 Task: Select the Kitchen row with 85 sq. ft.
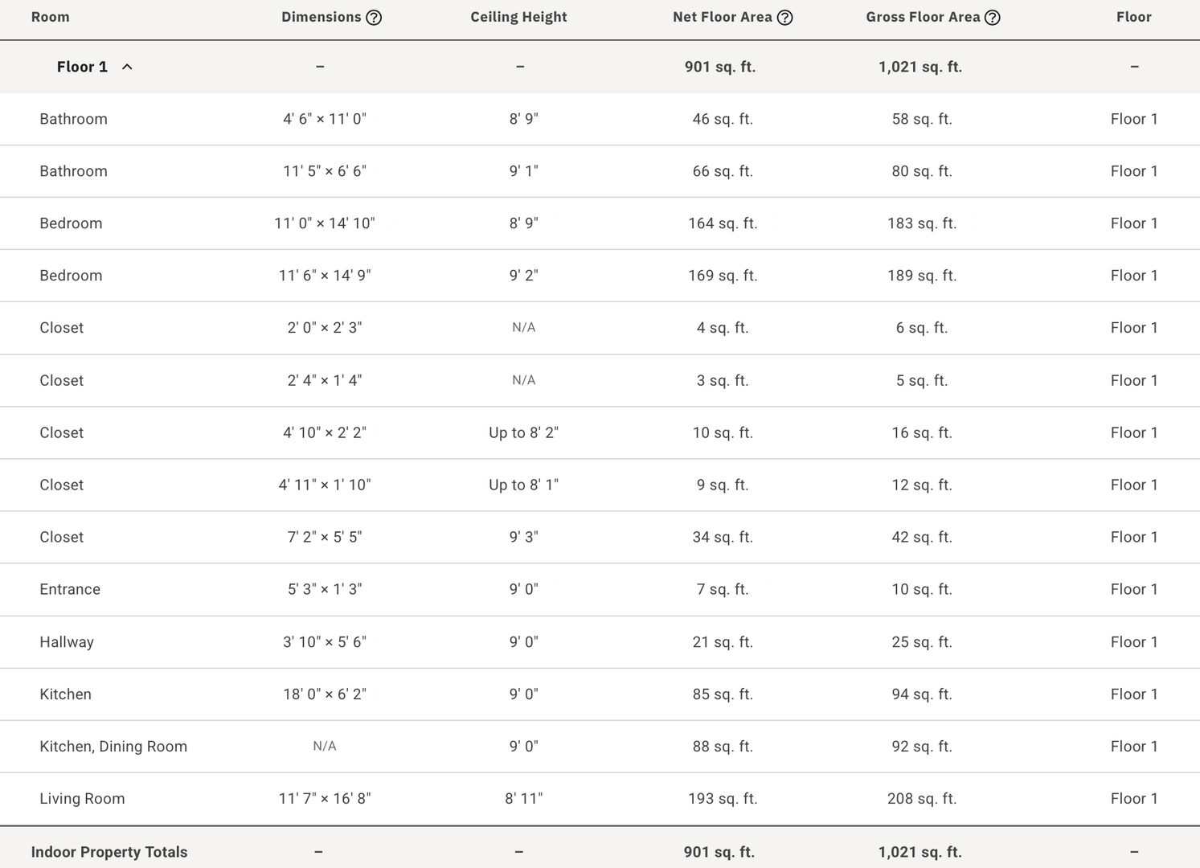(x=600, y=694)
